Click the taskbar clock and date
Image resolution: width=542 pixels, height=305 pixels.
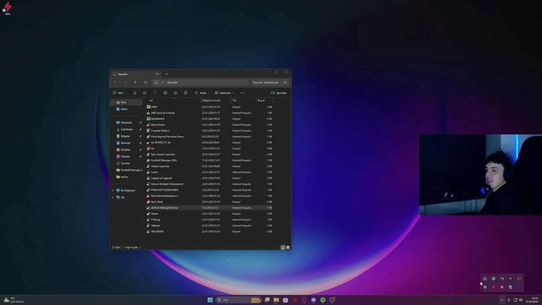click(532, 300)
